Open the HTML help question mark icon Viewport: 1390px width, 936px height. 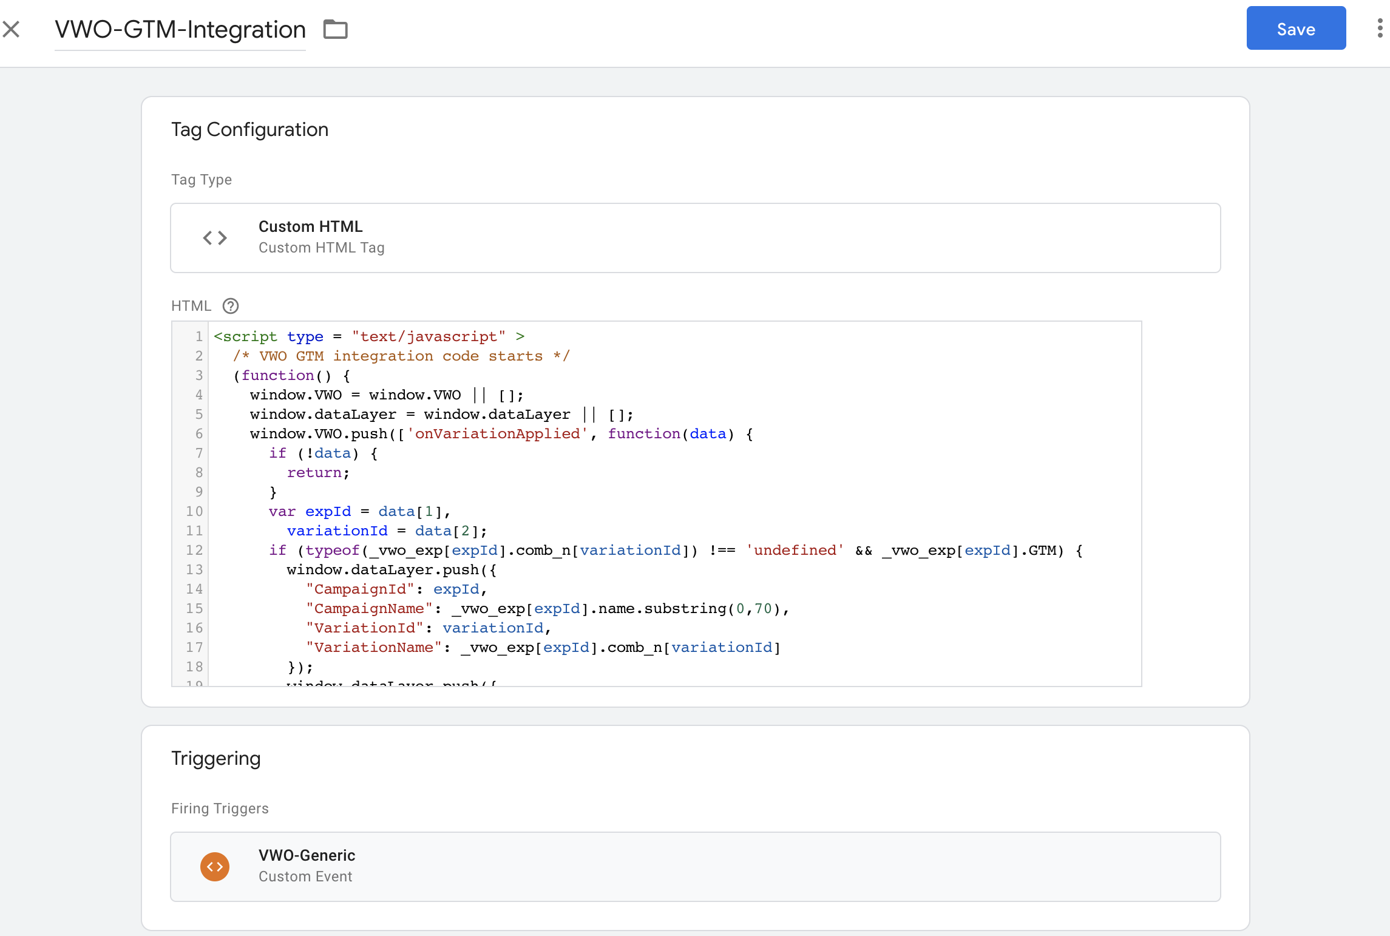pos(231,306)
